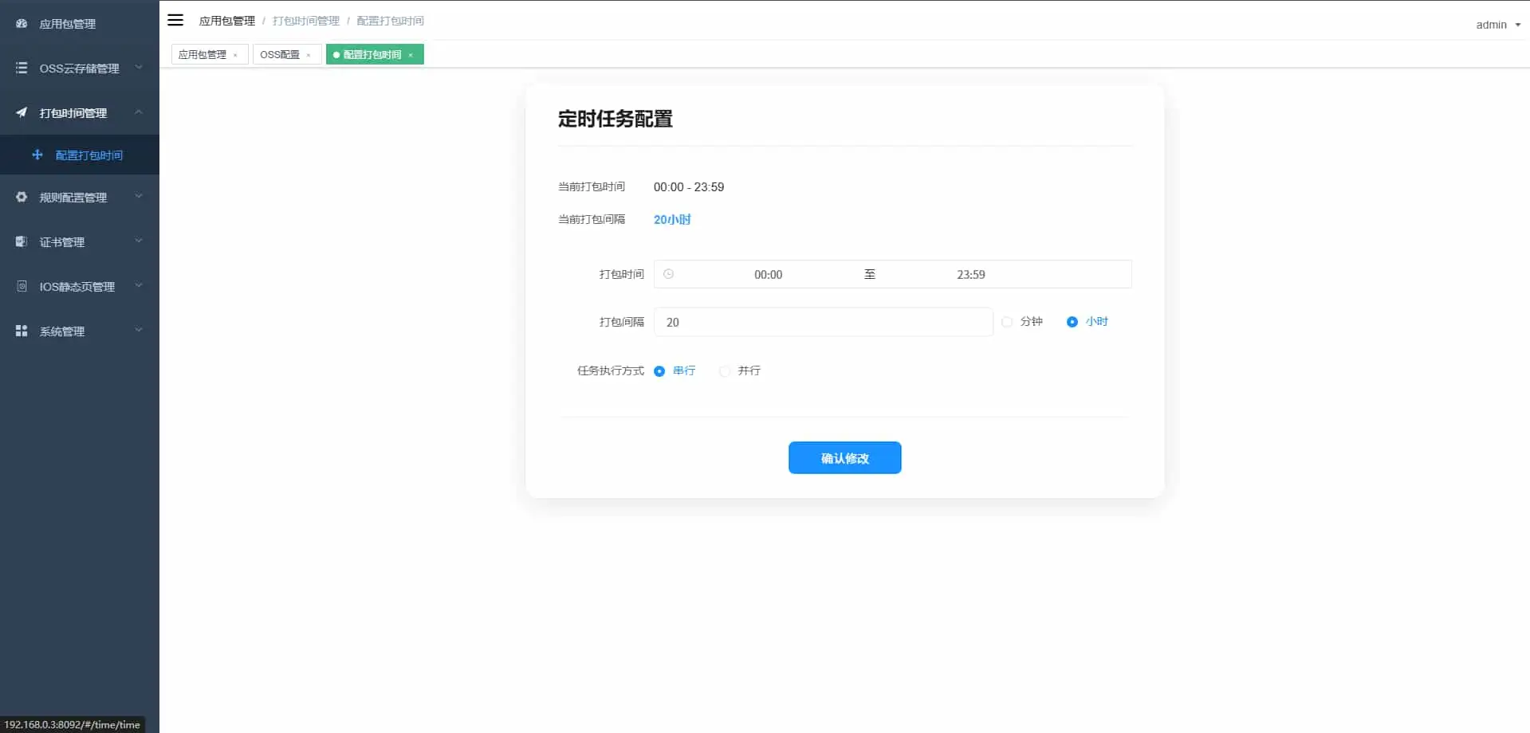Click the 证书管理 certificate icon
1530x733 pixels.
point(22,241)
